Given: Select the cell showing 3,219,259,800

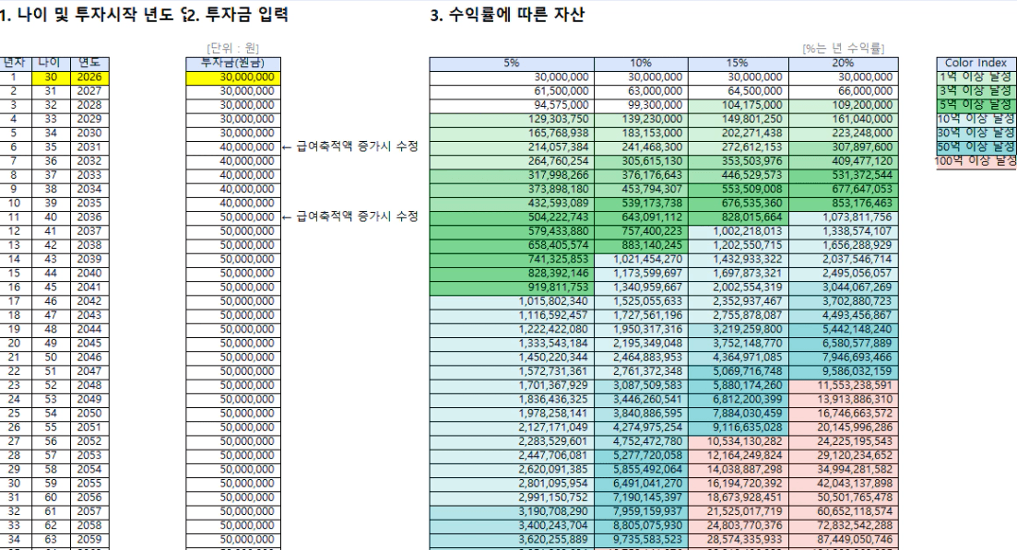Looking at the screenshot, I should [x=739, y=329].
